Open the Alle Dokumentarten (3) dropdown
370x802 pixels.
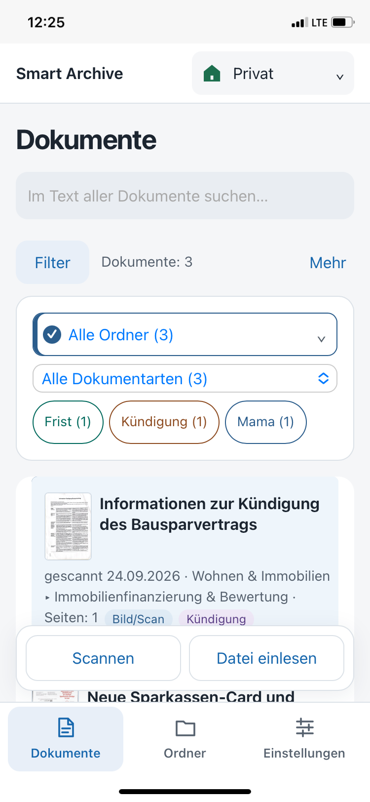[185, 378]
